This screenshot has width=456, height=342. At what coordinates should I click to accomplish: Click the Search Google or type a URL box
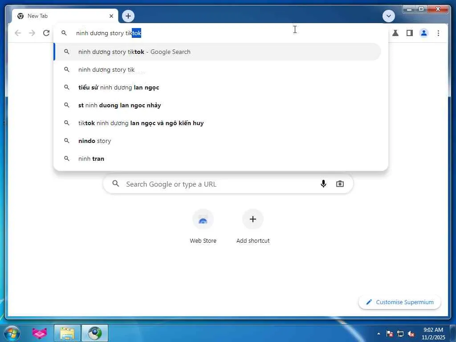(228, 184)
